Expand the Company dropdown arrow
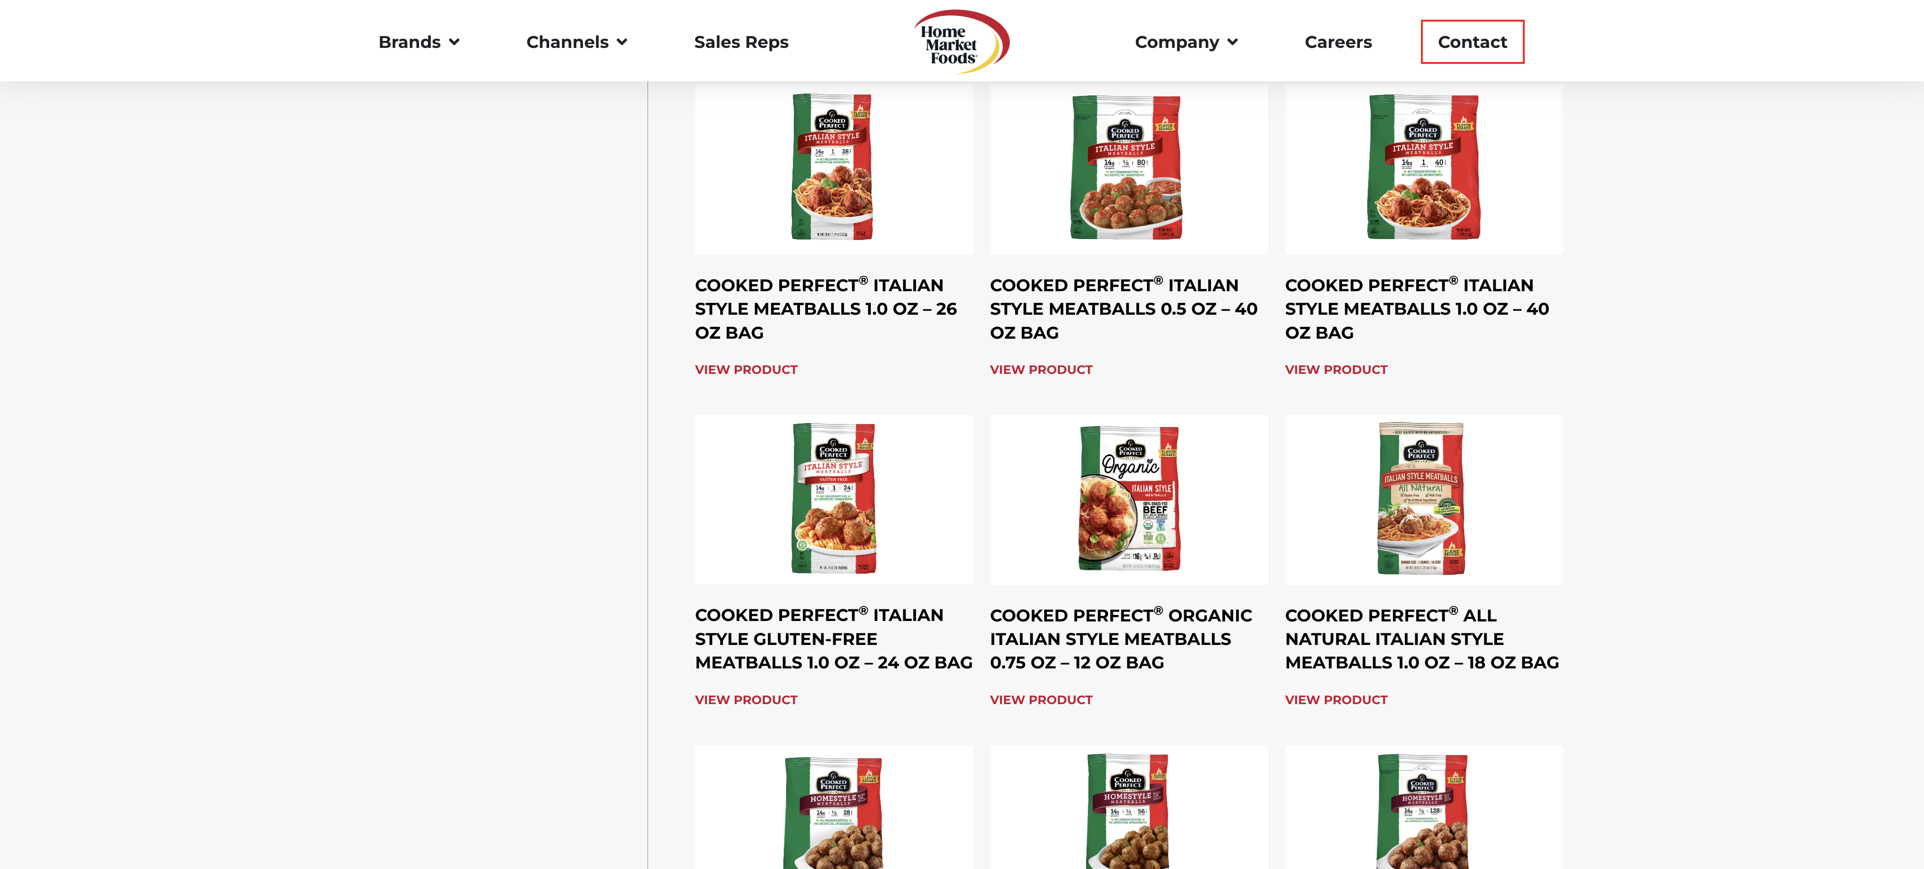Viewport: 1924px width, 869px height. [1233, 43]
